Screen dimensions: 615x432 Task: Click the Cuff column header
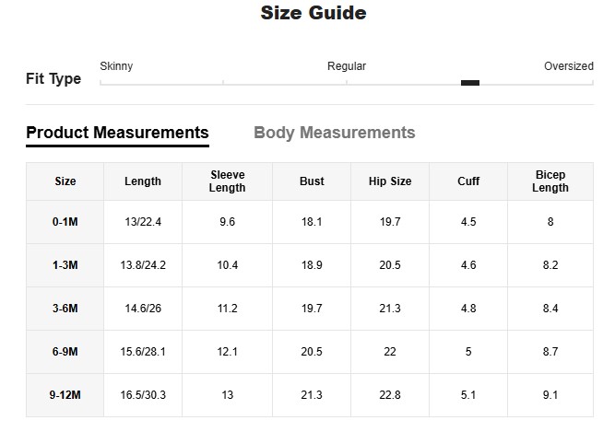(x=468, y=181)
